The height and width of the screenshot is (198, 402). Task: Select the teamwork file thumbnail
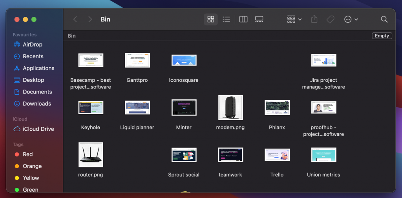230,155
